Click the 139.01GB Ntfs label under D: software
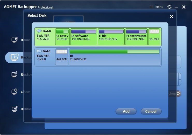The width and height of the screenshot is (192, 135). pos(81,39)
